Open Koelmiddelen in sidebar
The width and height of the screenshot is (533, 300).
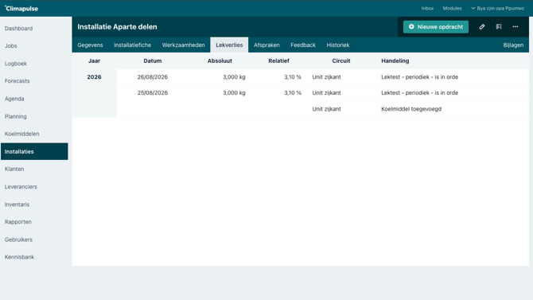click(x=34, y=134)
